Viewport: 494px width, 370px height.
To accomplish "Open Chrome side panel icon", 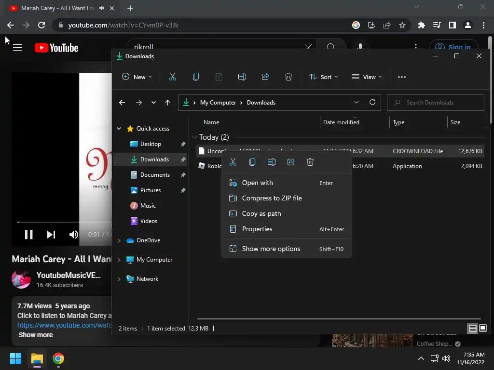I will [453, 25].
